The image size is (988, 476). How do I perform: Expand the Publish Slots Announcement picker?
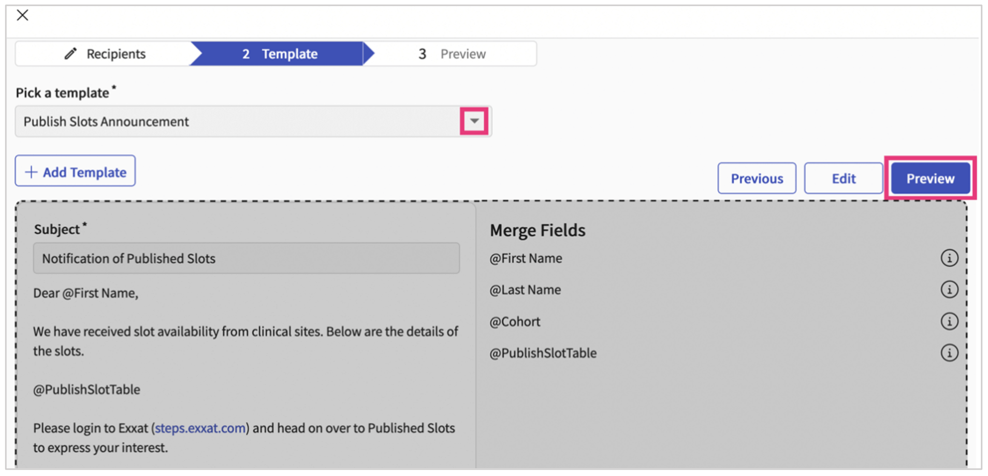click(x=473, y=121)
